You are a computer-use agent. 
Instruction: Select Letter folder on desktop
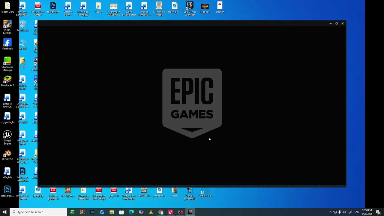pyautogui.click(x=98, y=8)
